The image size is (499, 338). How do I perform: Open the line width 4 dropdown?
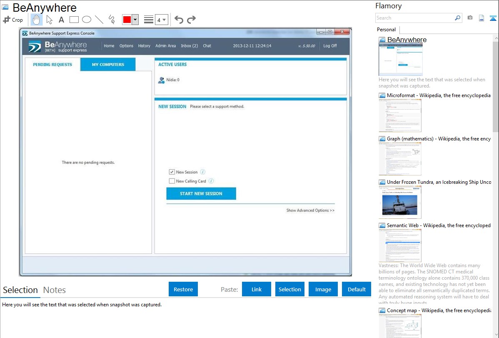pos(161,20)
